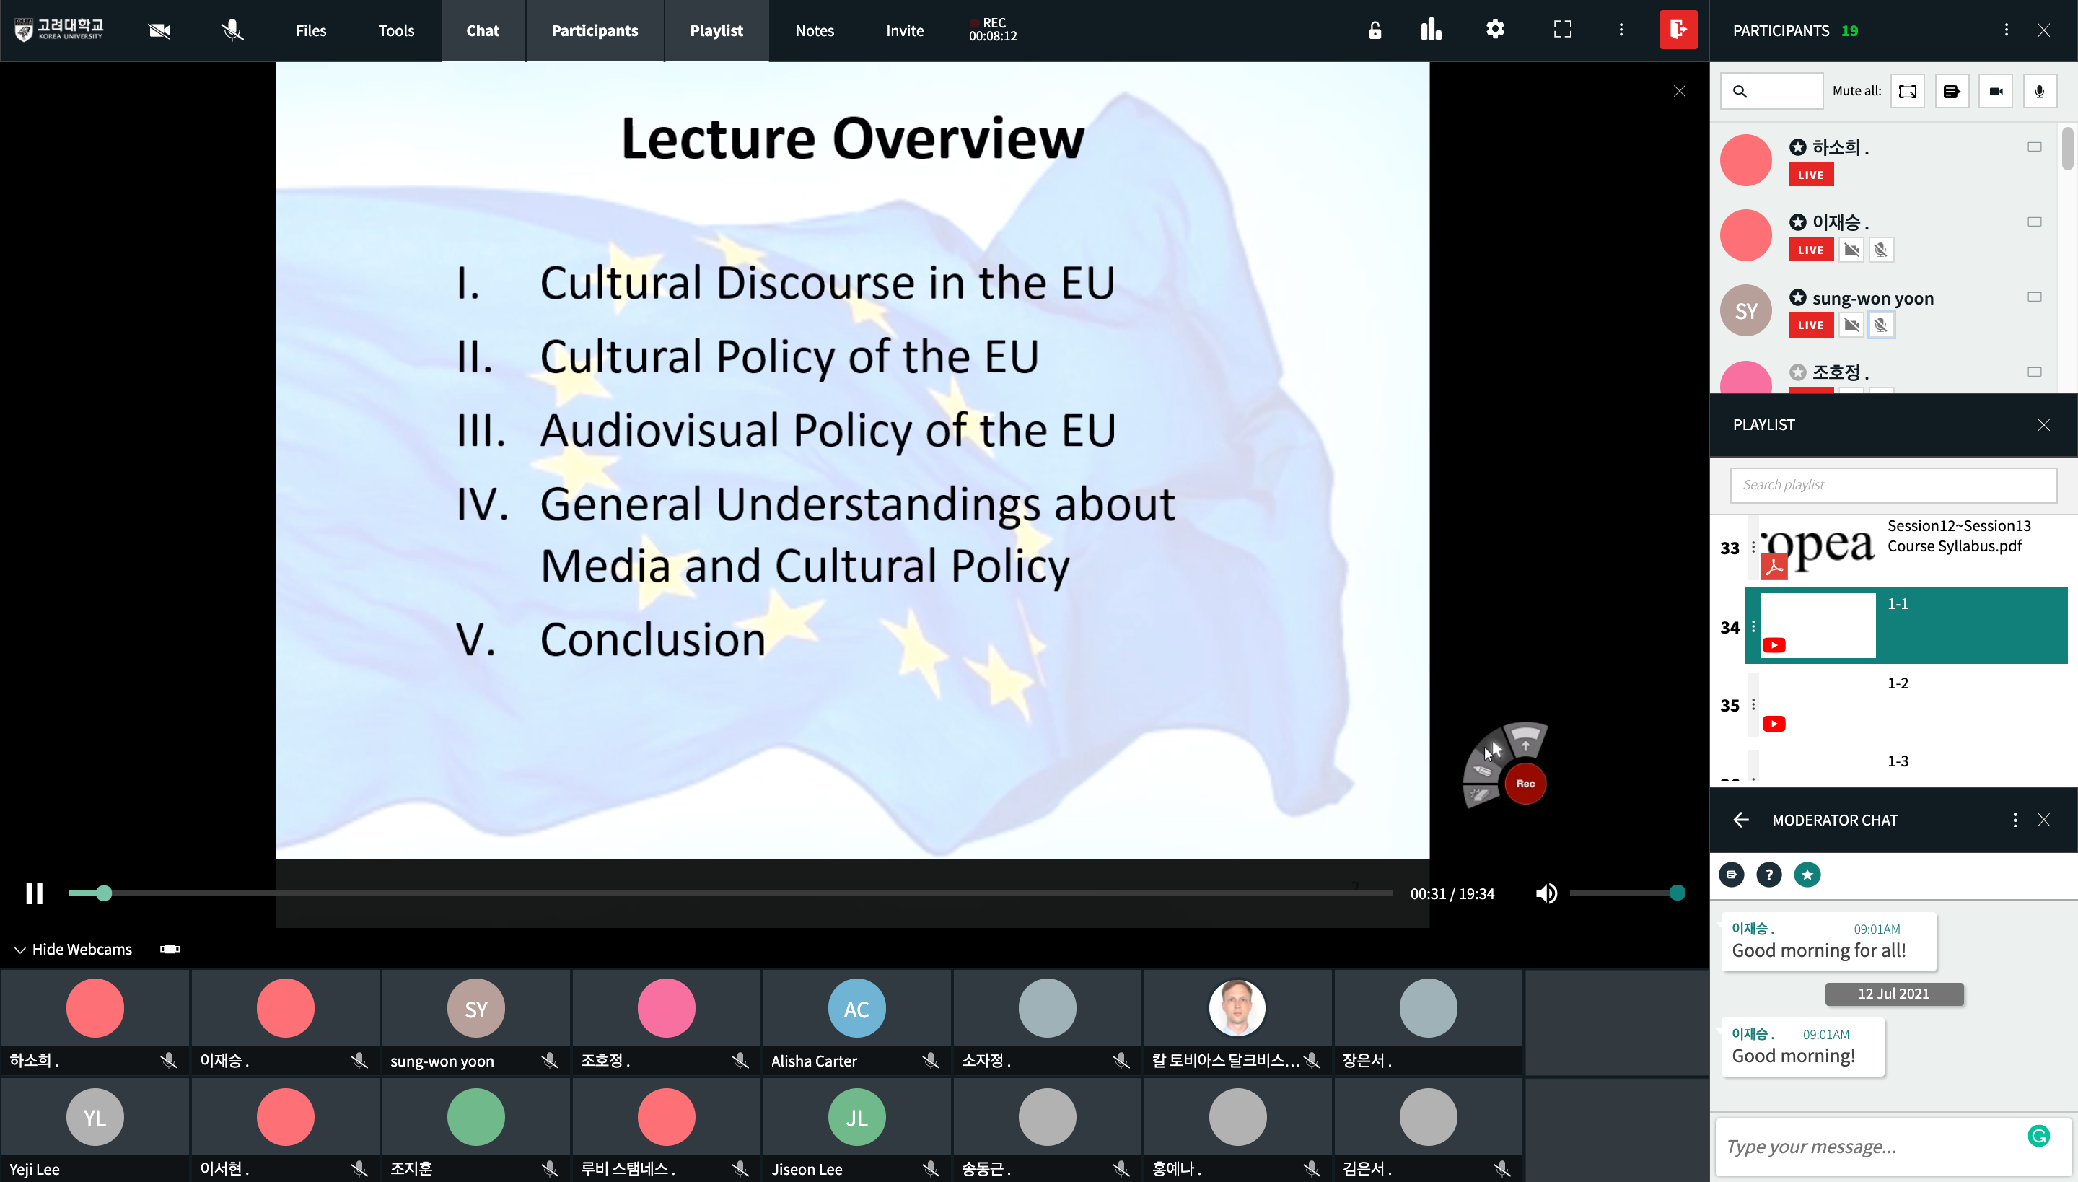Open the Notes tab
The width and height of the screenshot is (2078, 1182).
(814, 30)
